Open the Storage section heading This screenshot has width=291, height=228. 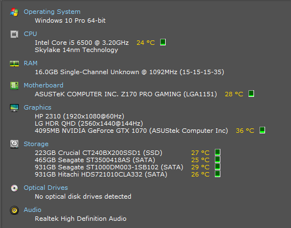coord(36,144)
